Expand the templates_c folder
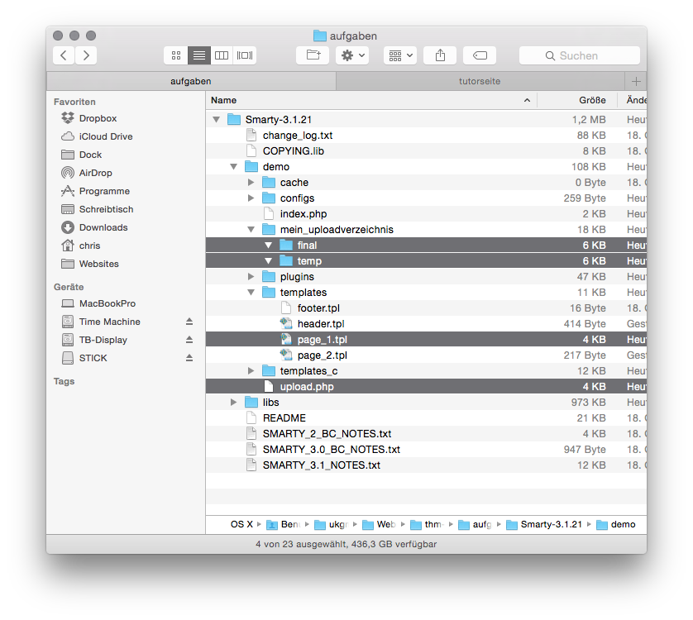 point(251,371)
